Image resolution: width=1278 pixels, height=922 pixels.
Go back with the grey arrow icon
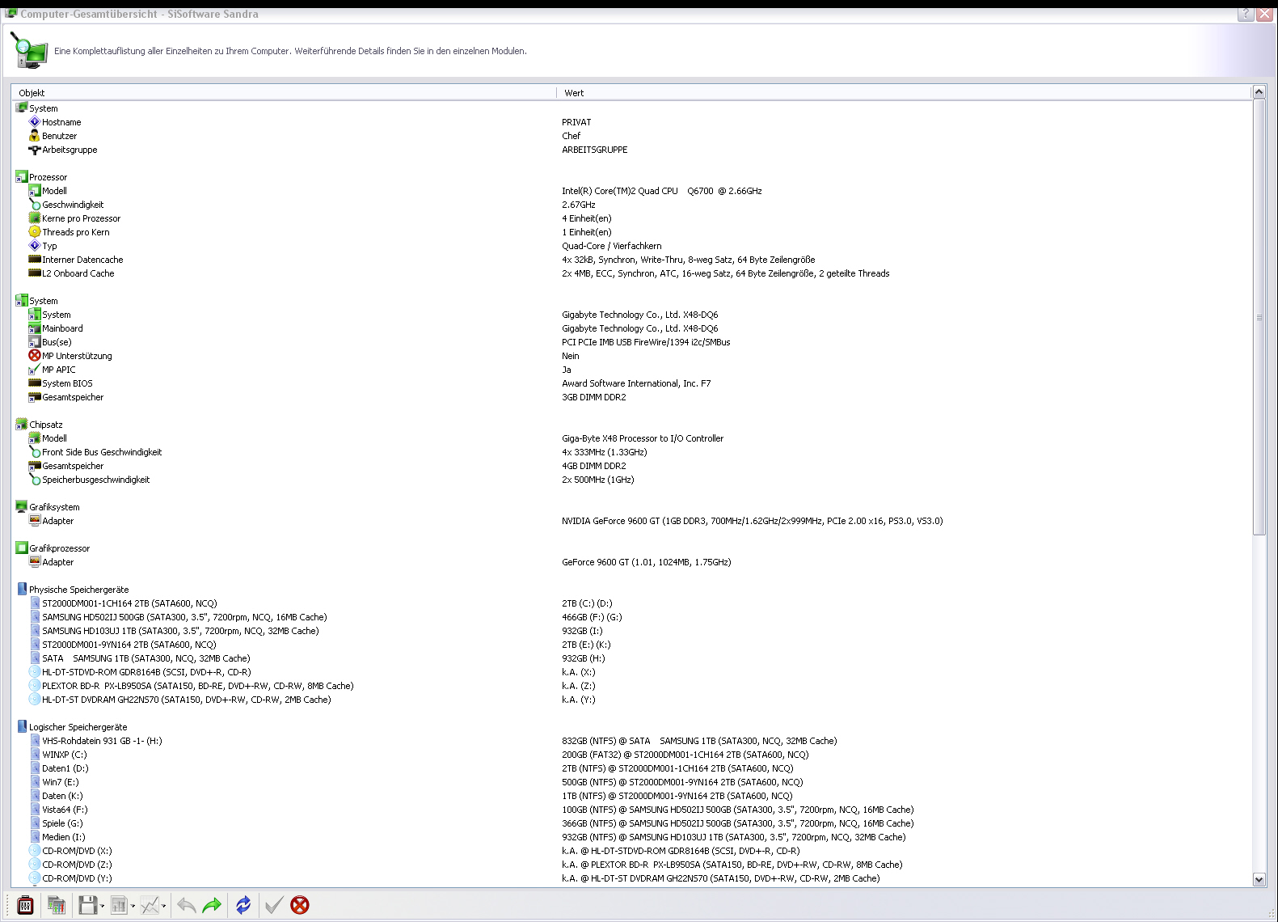[186, 905]
